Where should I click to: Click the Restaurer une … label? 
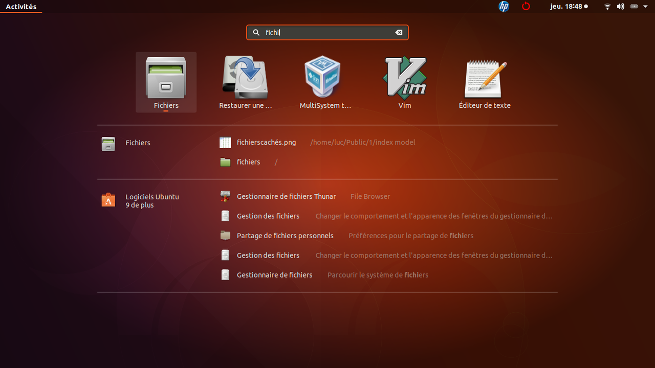245,105
